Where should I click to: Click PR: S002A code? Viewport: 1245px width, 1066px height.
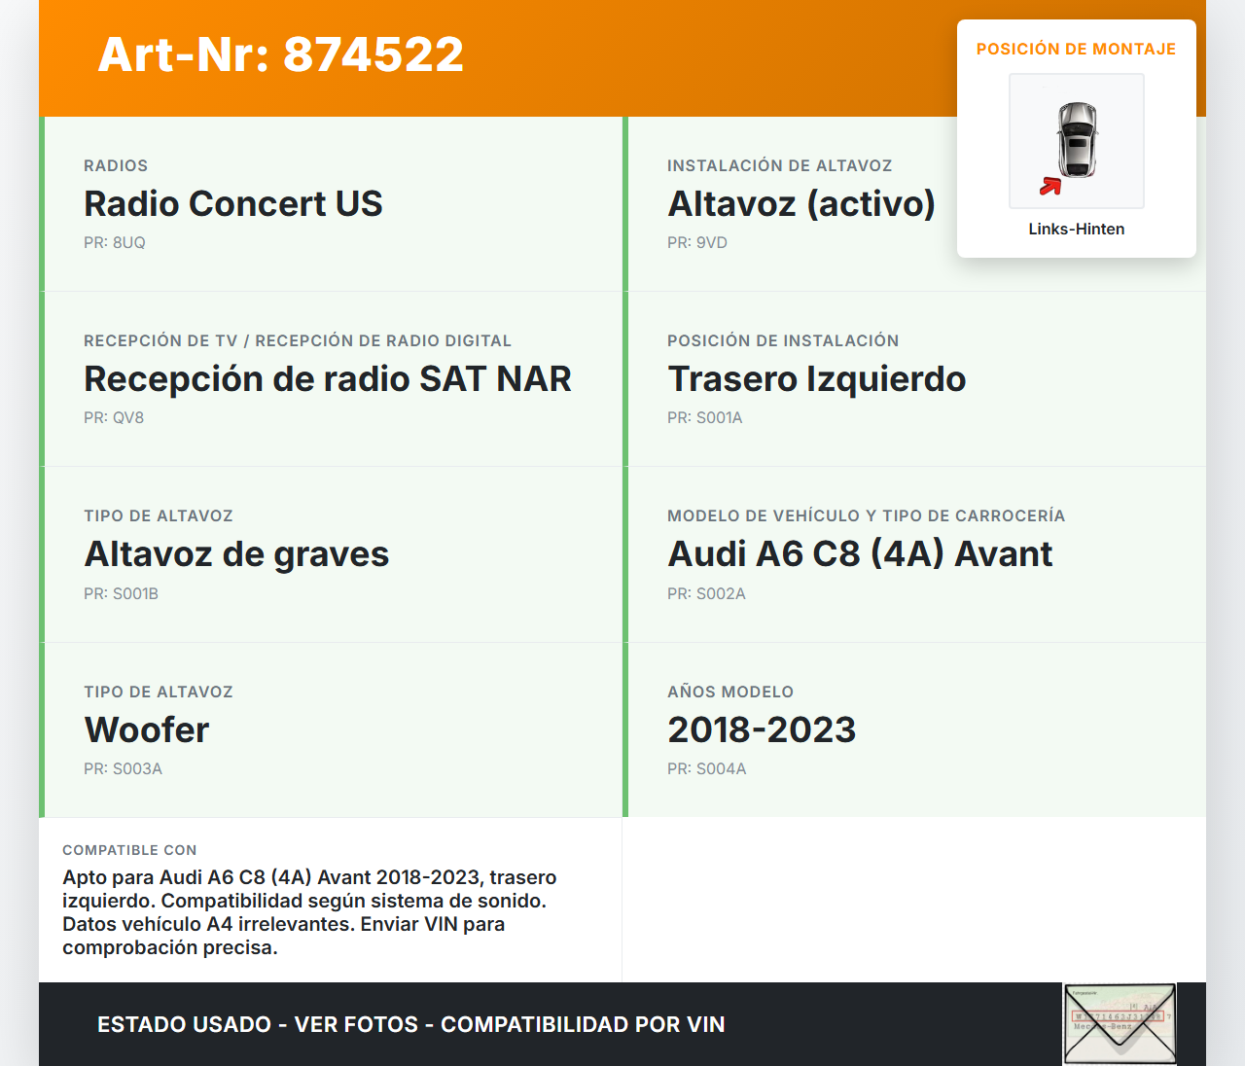tap(706, 593)
